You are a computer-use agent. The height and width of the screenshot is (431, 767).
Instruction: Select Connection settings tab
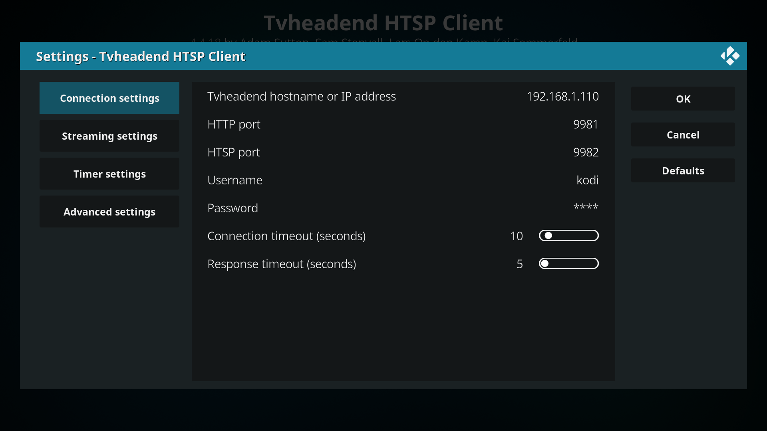point(109,98)
